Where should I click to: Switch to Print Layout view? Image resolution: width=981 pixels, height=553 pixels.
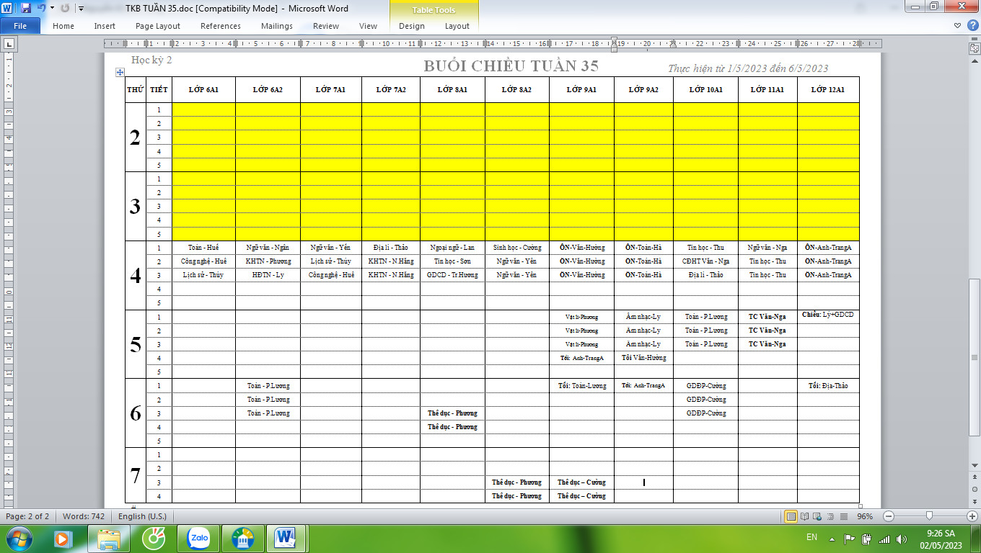[791, 516]
